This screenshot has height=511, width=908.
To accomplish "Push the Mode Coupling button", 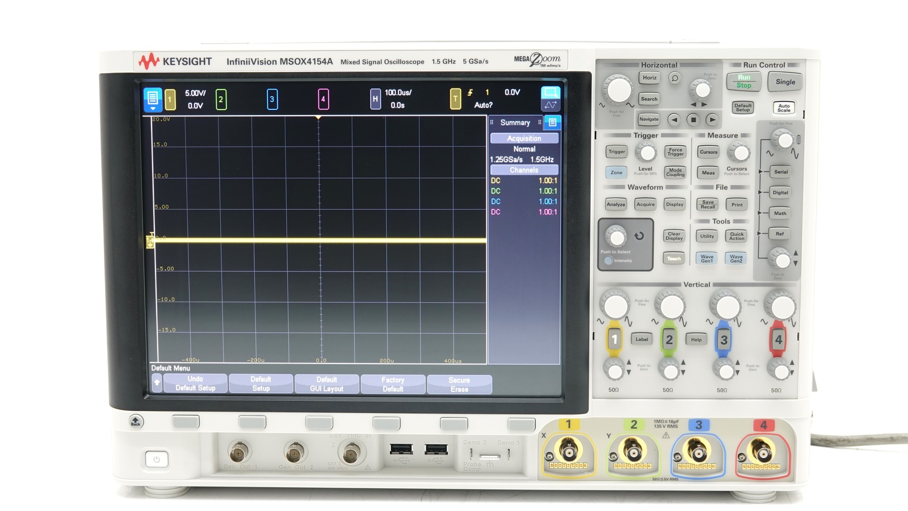I will click(675, 172).
